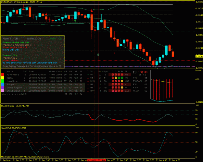This screenshot has height=162, width=203.
Task: Click the 'Previous: 72.8' line
Action: coord(10,58)
